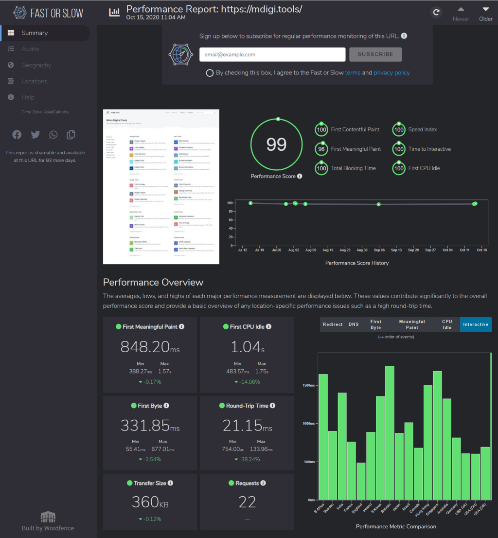Open info icon next to Performance Score

(300, 176)
